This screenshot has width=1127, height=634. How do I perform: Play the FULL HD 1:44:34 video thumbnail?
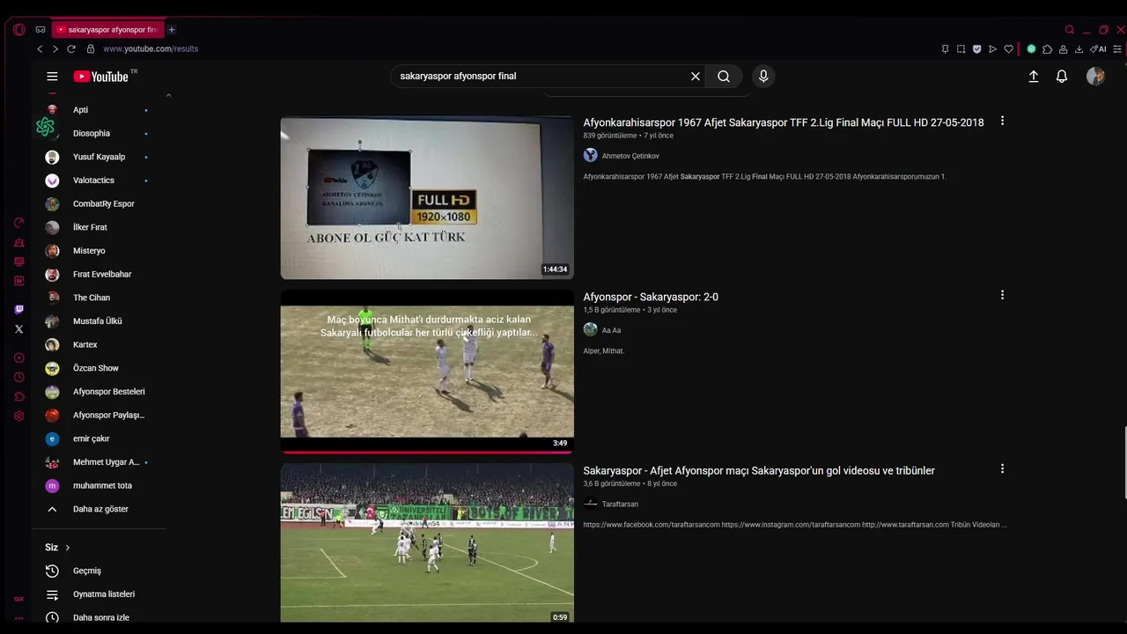[427, 198]
